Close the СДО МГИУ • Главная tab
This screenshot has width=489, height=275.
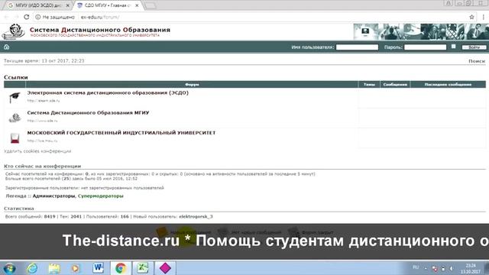point(137,5)
